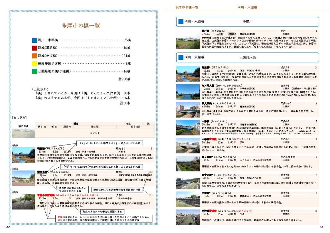Image resolution: width=330 pixels, height=233 pixels.
Task: Click the 多摩市の橋一覧 running header above the right page
Action: (x=187, y=7)
